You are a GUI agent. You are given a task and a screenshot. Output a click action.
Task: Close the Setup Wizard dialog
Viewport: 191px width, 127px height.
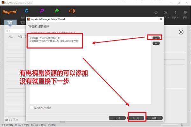[x=161, y=19]
